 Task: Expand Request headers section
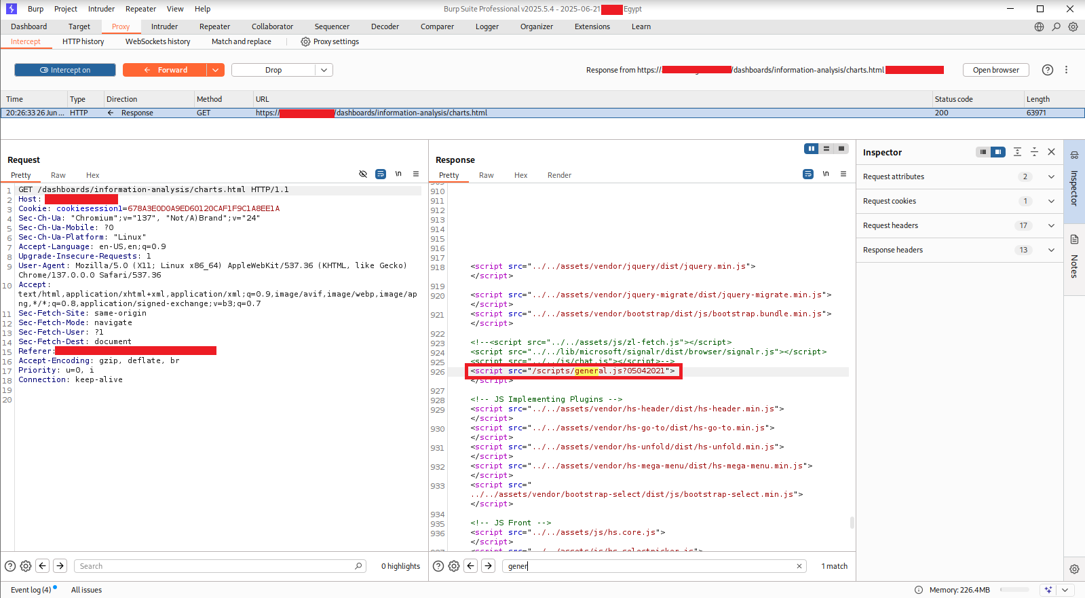(1051, 225)
